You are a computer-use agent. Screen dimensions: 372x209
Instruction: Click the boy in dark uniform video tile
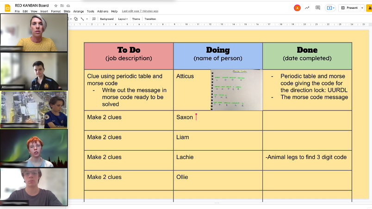pyautogui.click(x=34, y=71)
